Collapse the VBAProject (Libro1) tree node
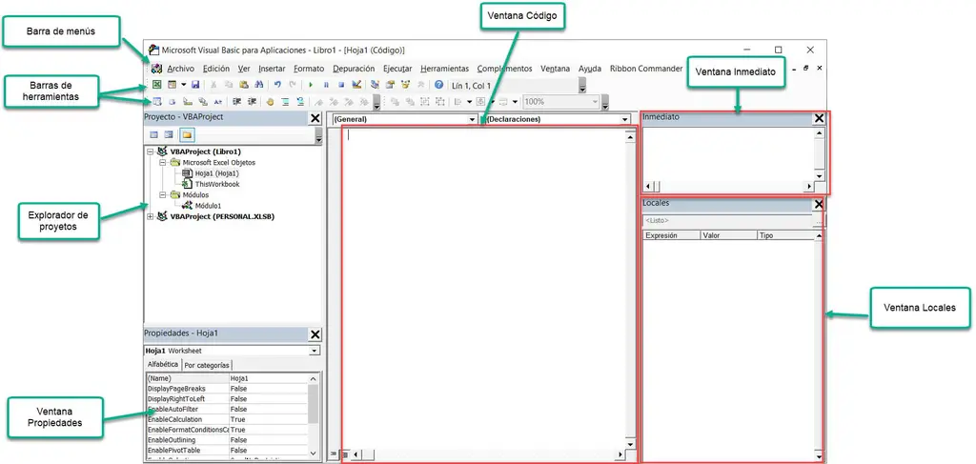976x464 pixels. click(x=151, y=151)
